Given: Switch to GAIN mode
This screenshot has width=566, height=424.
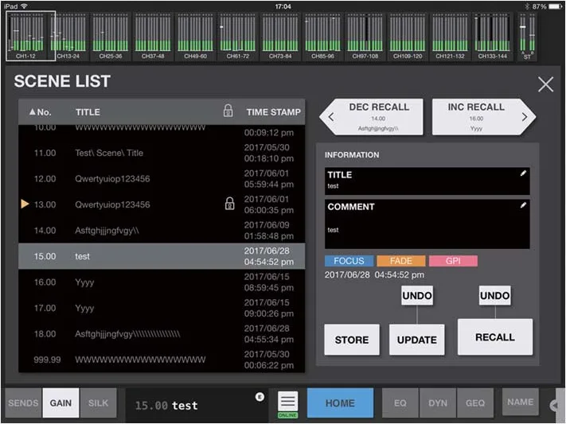Looking at the screenshot, I should click(61, 403).
